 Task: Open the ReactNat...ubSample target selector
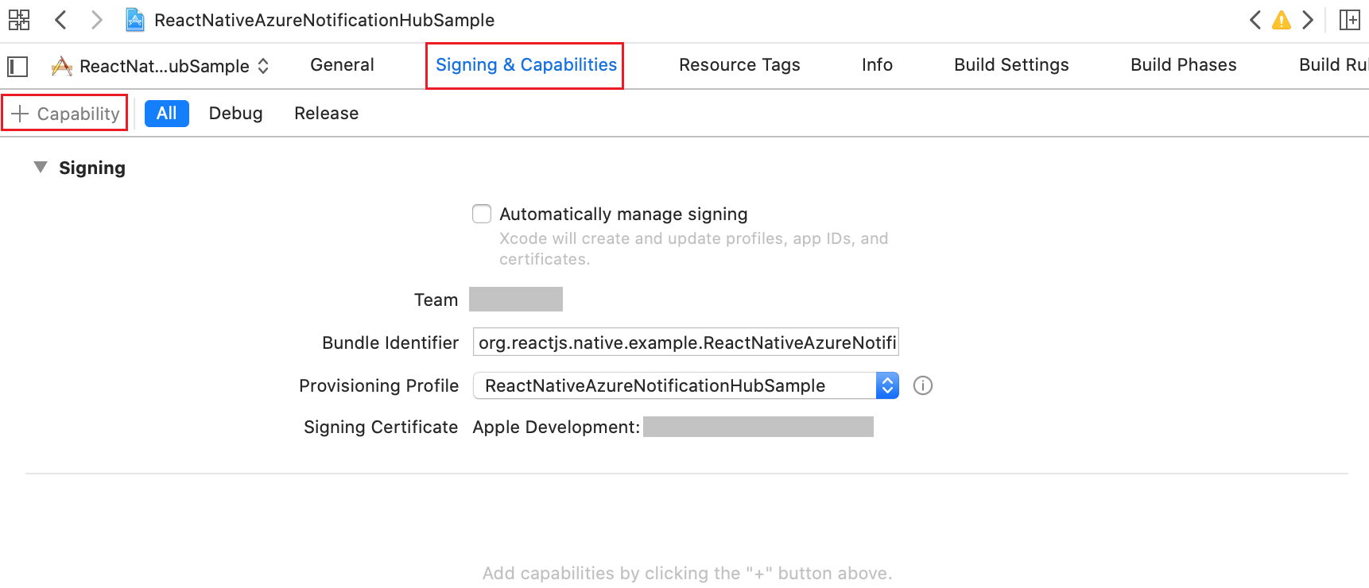(x=161, y=66)
